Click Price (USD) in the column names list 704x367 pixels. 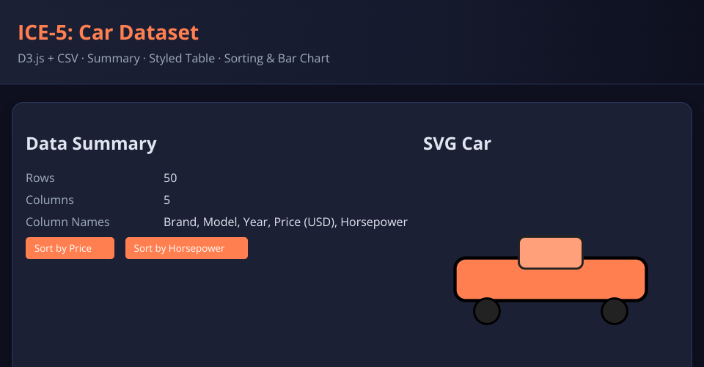coord(304,222)
